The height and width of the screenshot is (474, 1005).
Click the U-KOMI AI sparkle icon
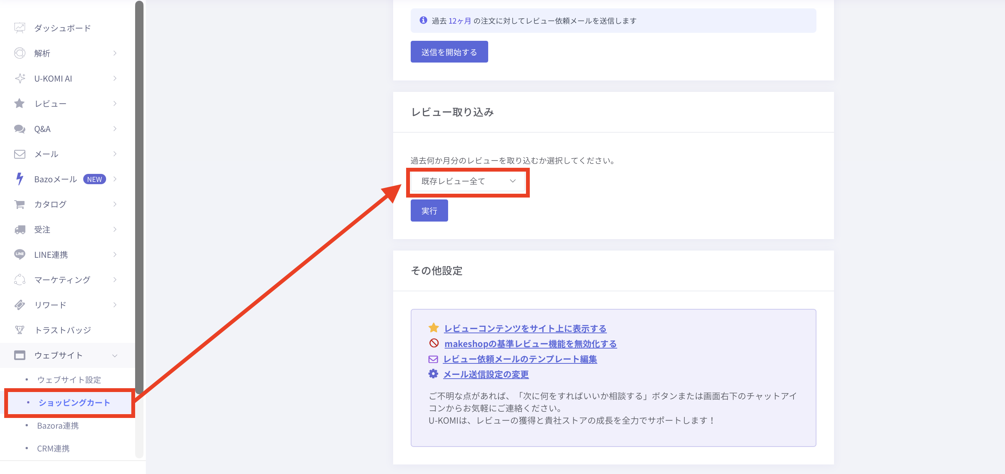[19, 78]
